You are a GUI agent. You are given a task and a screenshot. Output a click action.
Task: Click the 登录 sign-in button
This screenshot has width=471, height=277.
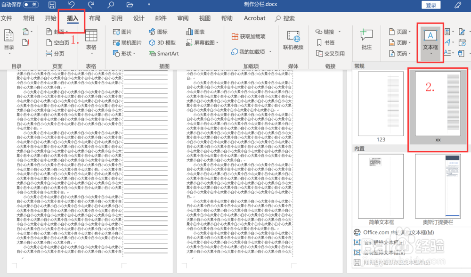tap(431, 5)
